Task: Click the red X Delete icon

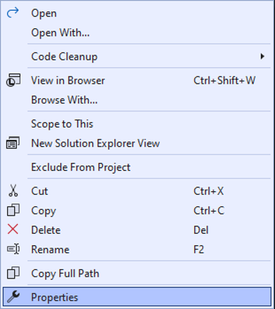Action: click(13, 230)
